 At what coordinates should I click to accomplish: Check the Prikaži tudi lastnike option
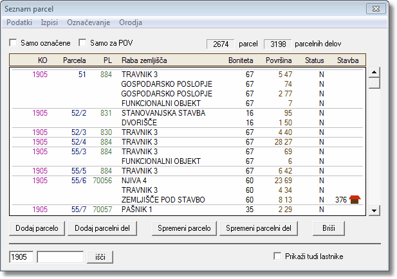277,256
